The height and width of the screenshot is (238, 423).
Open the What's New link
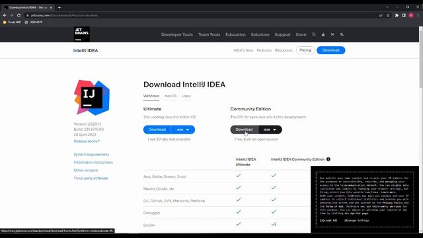click(243, 50)
